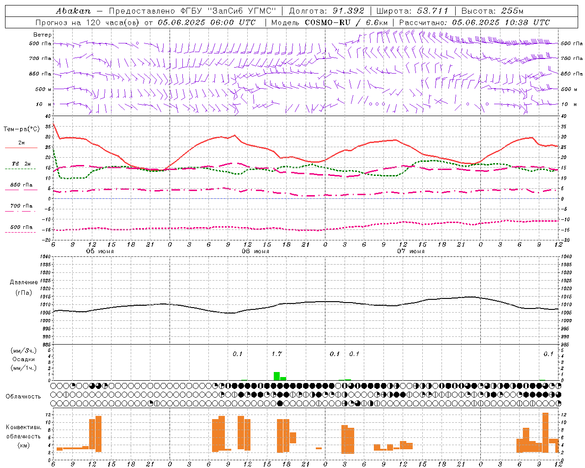Click the Облачность cloud cover label
Viewport: 585px width, 468px height.
coord(23,397)
